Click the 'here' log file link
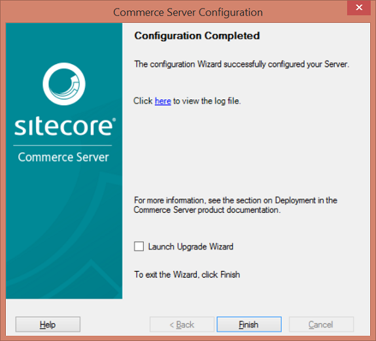This screenshot has width=376, height=341. pos(163,101)
